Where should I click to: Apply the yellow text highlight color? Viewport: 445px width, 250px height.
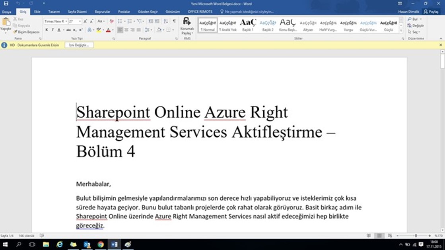(99, 30)
